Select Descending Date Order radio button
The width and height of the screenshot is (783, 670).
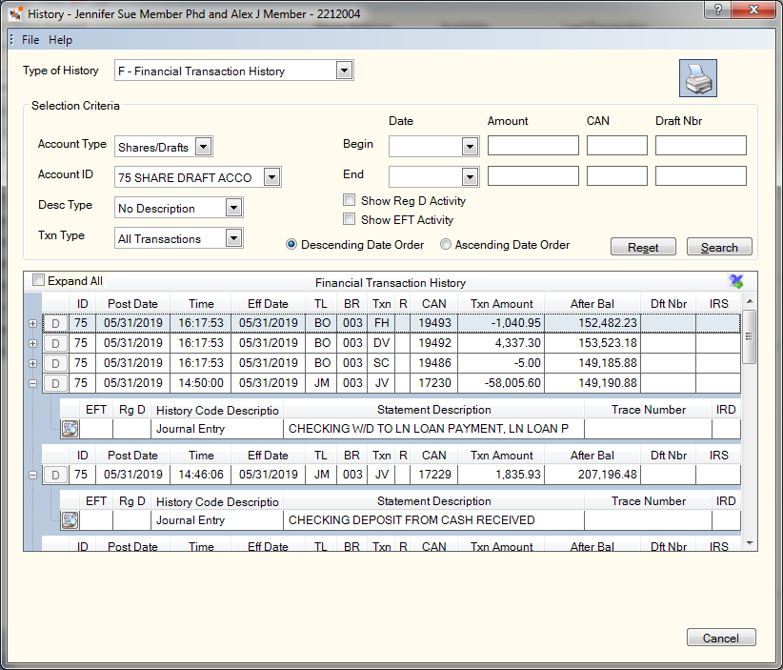[291, 244]
